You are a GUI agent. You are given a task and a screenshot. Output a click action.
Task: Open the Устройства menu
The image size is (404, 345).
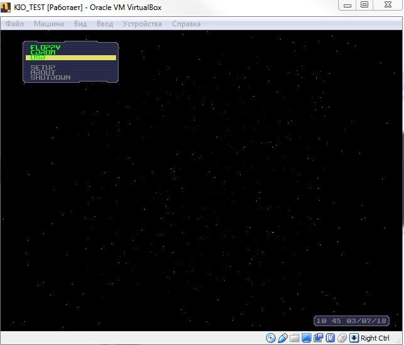click(142, 24)
